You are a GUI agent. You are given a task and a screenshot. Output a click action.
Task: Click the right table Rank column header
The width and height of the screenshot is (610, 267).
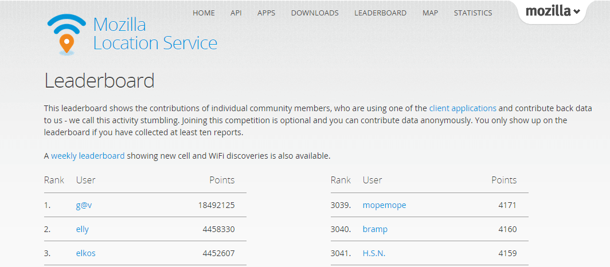pos(341,180)
